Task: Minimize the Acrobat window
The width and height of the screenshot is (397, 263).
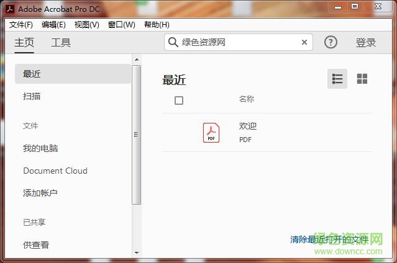Action: [338, 7]
